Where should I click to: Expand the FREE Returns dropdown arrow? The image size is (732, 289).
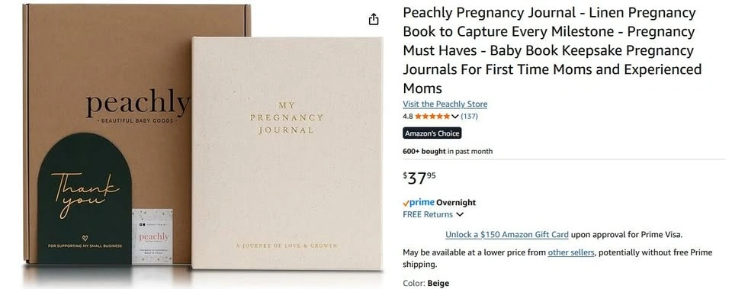[460, 215]
